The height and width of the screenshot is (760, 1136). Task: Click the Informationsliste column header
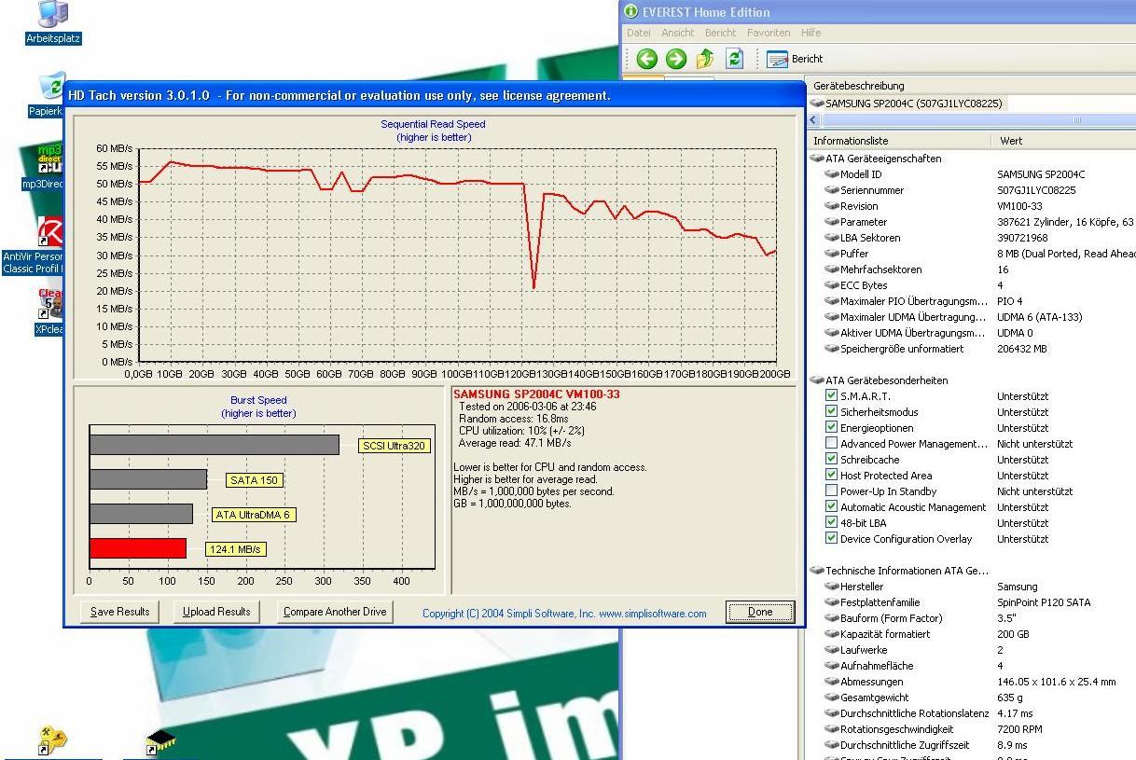tap(898, 141)
